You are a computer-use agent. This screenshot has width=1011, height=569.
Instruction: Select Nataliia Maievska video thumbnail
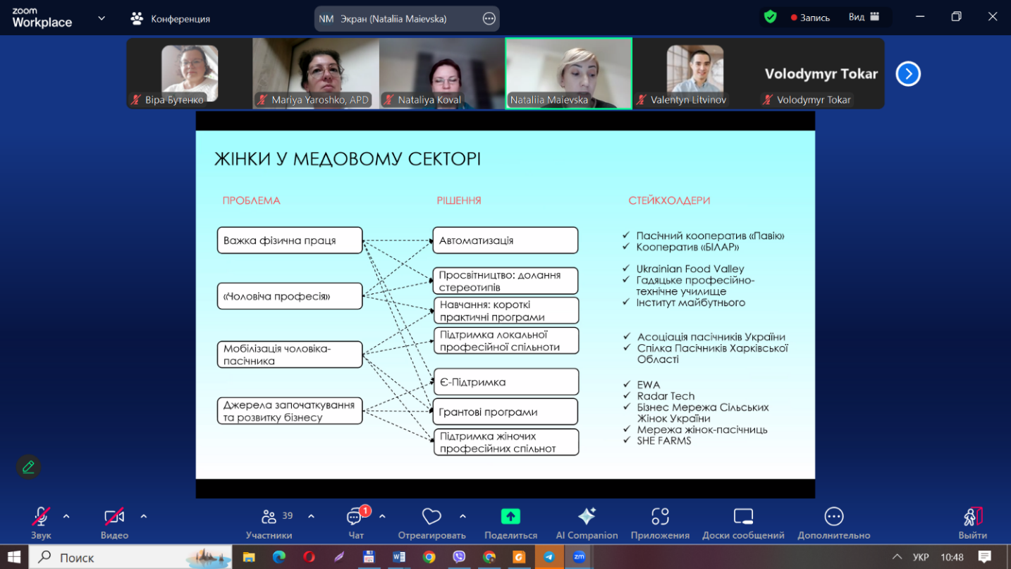569,73
